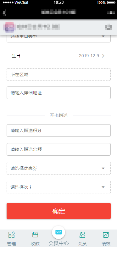The image size is (117, 255).
Task: Select the 会员 people icon
Action: click(82, 235)
